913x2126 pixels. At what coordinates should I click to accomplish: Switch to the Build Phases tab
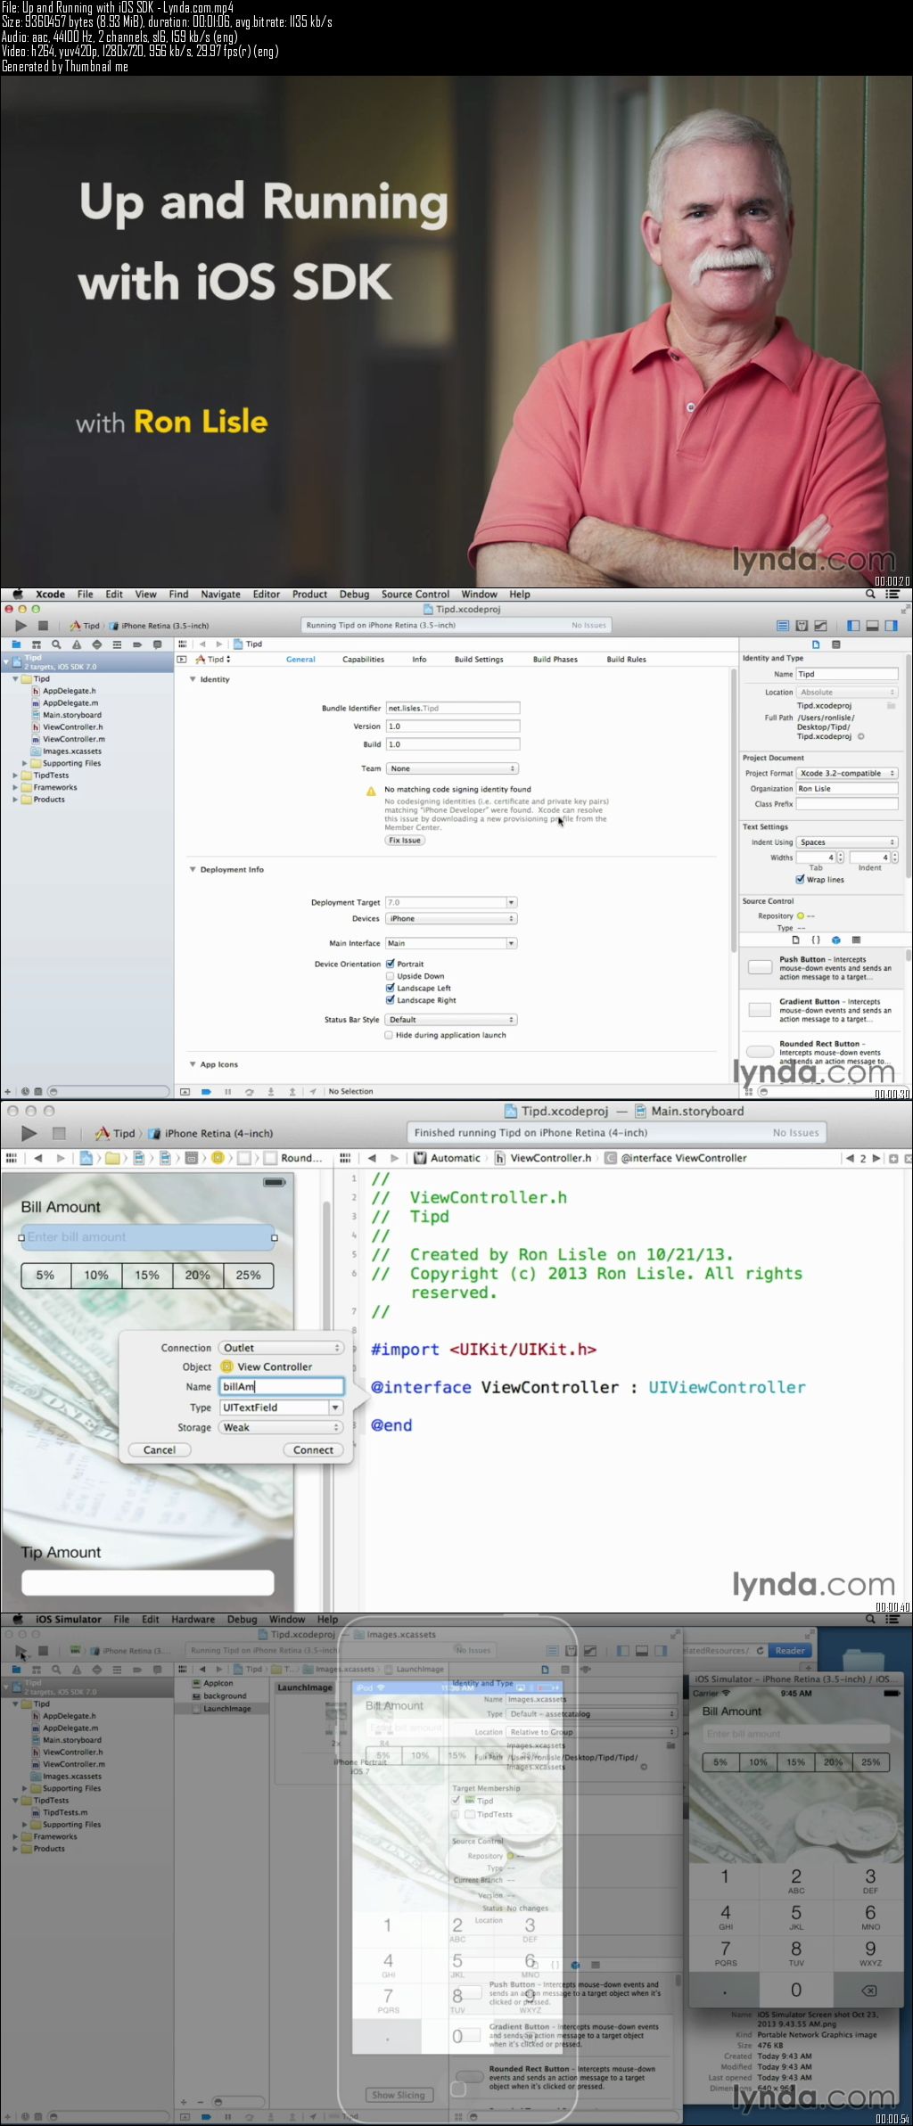click(x=555, y=660)
